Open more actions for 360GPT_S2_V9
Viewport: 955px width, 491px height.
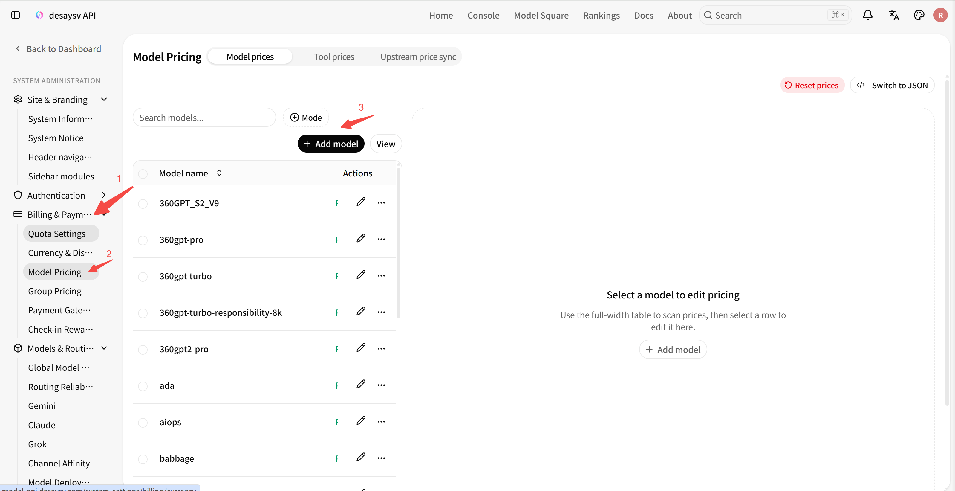381,203
